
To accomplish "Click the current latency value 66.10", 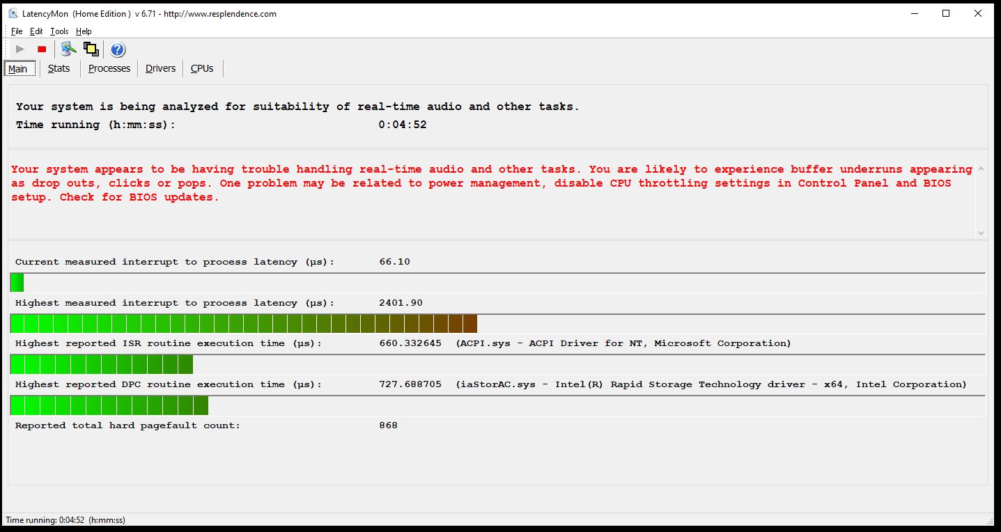I will point(394,262).
